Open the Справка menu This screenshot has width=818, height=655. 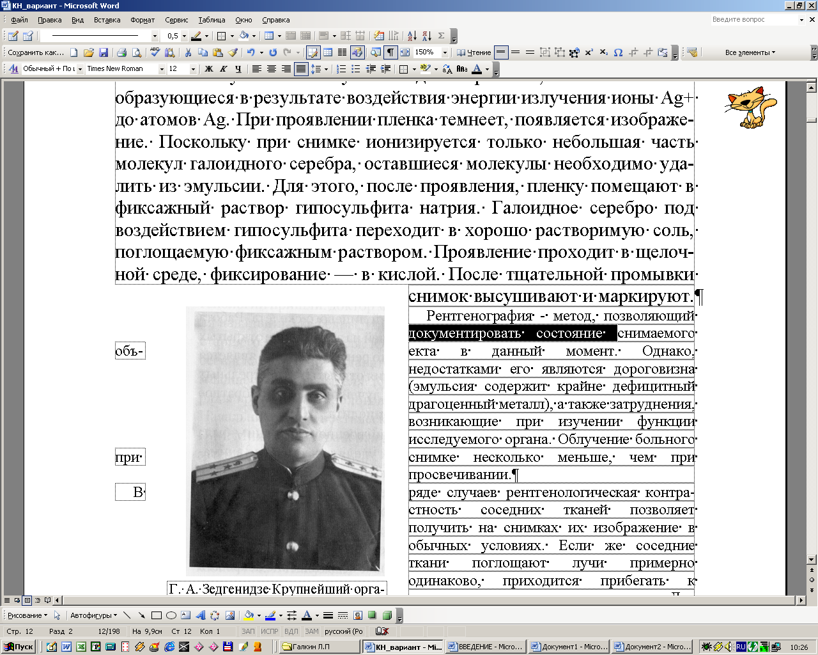(275, 20)
